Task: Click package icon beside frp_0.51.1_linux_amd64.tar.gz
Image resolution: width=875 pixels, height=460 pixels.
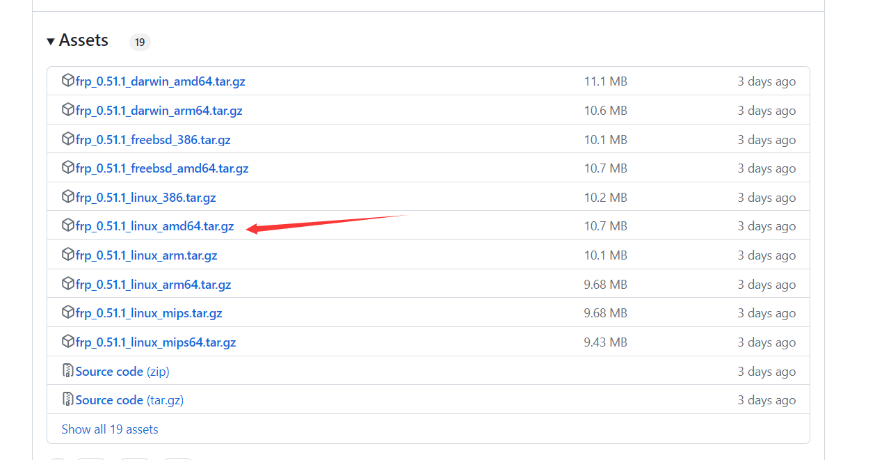Action: [x=67, y=225]
